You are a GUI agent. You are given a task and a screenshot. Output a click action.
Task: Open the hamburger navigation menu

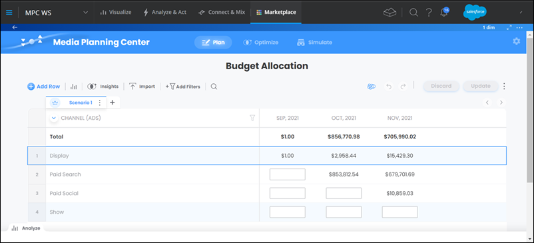click(9, 13)
